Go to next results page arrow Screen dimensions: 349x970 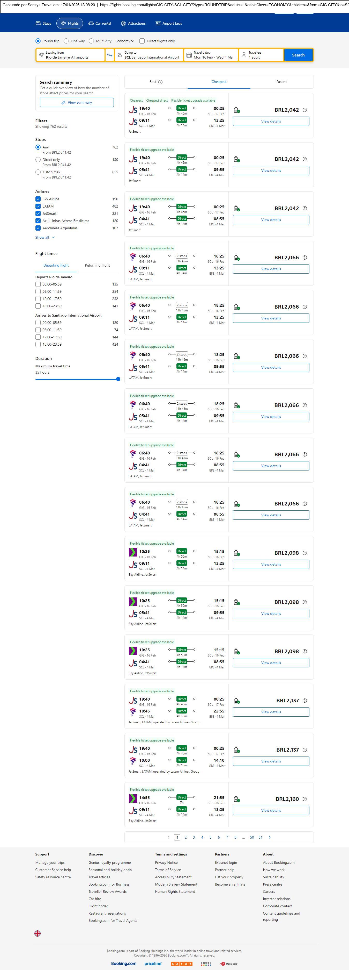pos(270,837)
